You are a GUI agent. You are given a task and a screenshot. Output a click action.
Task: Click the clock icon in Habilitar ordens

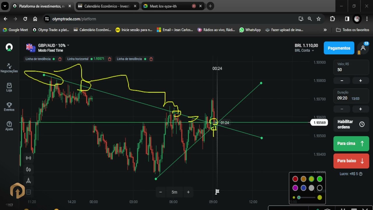pyautogui.click(x=362, y=124)
